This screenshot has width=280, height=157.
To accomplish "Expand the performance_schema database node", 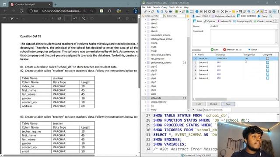I will (145, 62).
